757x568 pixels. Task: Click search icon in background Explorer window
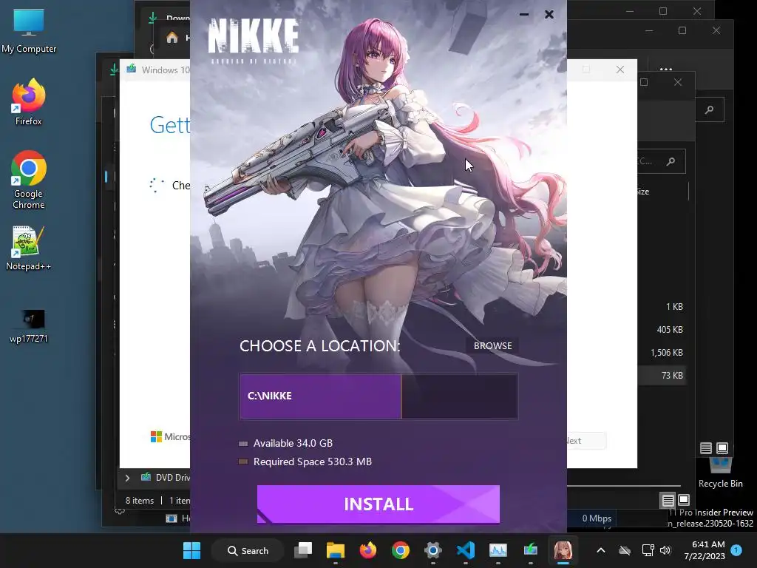709,110
